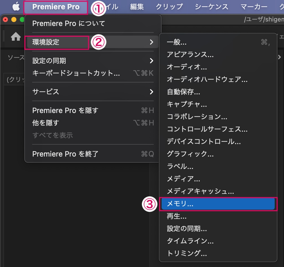The image size is (284, 267).
Task: Click the red close window button
Action: 5,19
